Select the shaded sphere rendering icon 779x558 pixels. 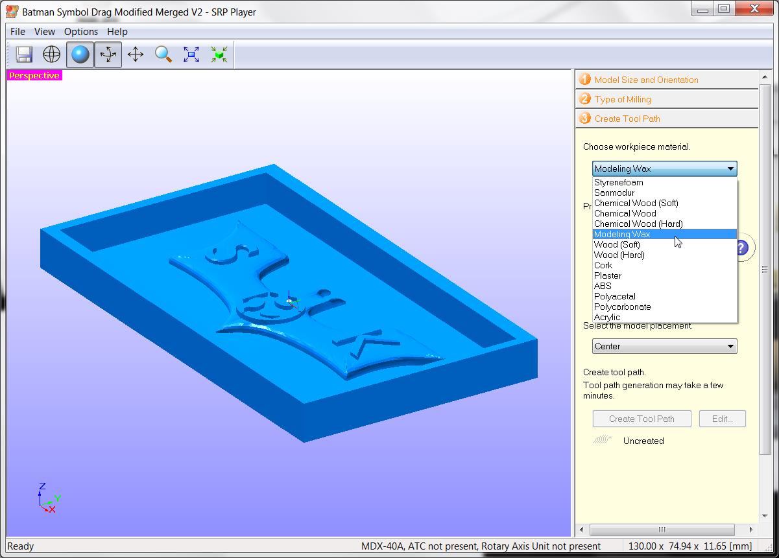(80, 54)
